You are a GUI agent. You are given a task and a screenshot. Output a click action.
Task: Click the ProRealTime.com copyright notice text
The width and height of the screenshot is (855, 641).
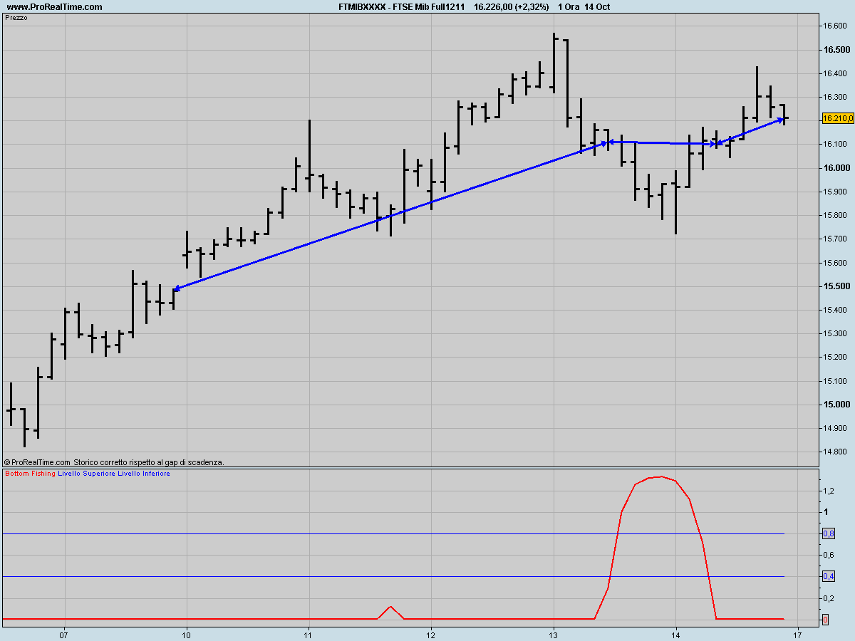[114, 462]
